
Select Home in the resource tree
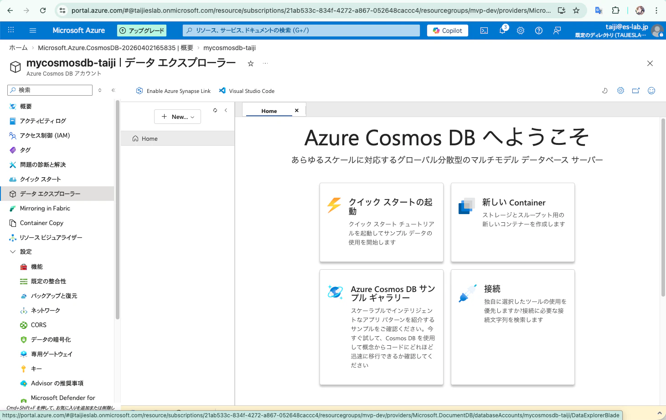pyautogui.click(x=178, y=138)
